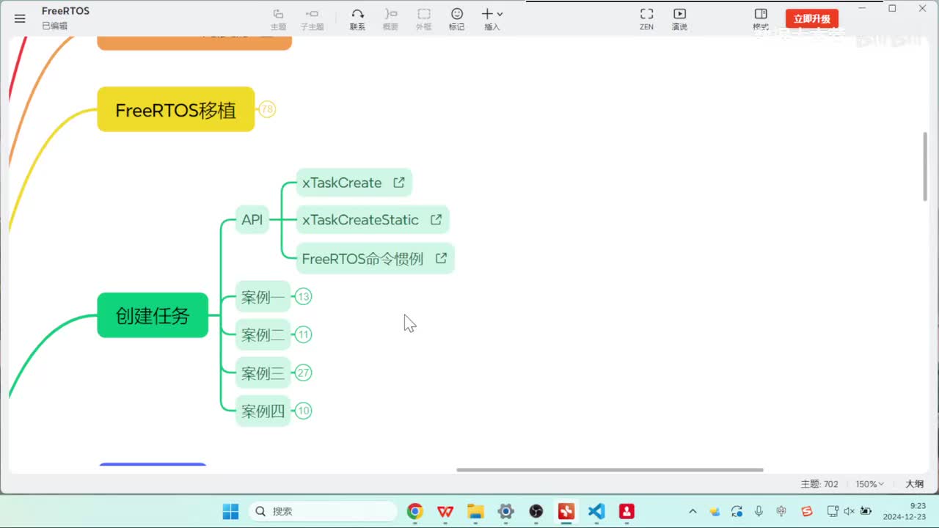Image resolution: width=939 pixels, height=528 pixels.
Task: Open the Settings gear app on taskbar
Action: (x=505, y=511)
